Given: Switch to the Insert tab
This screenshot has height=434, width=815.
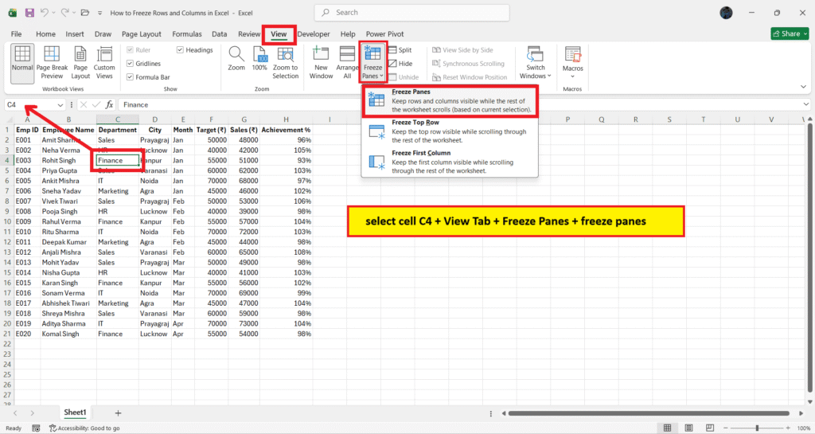Looking at the screenshot, I should [75, 33].
